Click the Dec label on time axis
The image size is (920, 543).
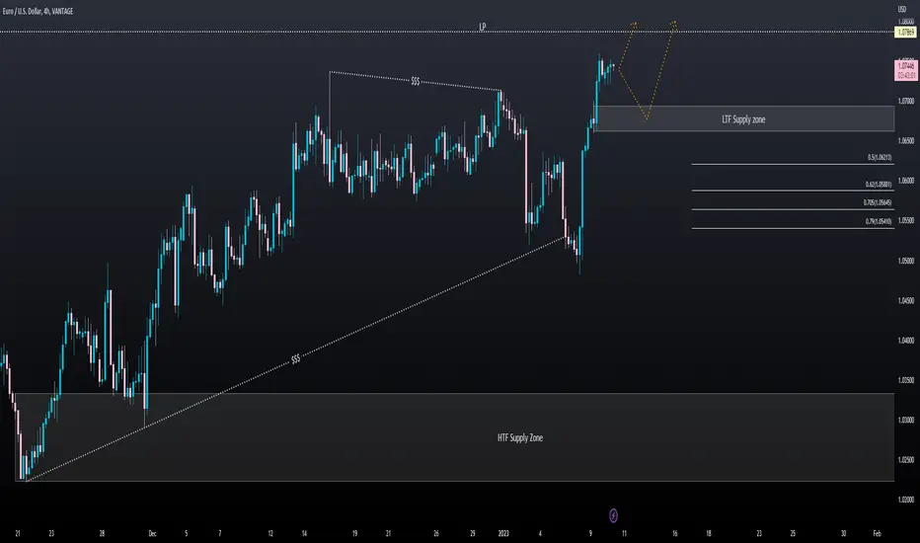[x=153, y=533]
